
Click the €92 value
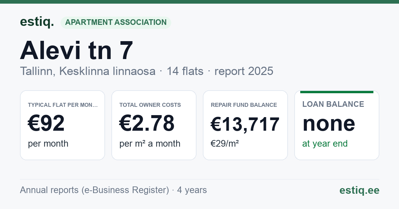tap(46, 123)
